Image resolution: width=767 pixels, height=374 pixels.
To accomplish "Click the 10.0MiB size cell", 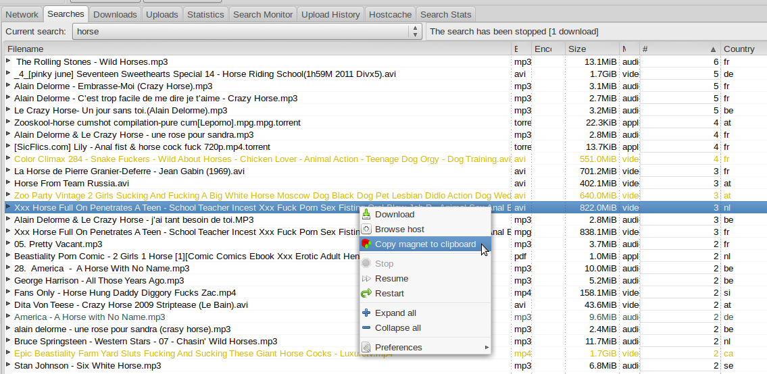I will point(600,269).
